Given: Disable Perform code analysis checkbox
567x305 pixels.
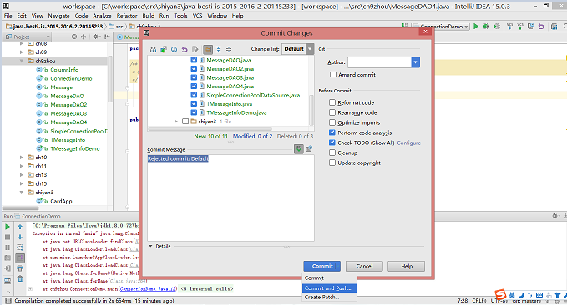Looking at the screenshot, I should click(x=332, y=132).
